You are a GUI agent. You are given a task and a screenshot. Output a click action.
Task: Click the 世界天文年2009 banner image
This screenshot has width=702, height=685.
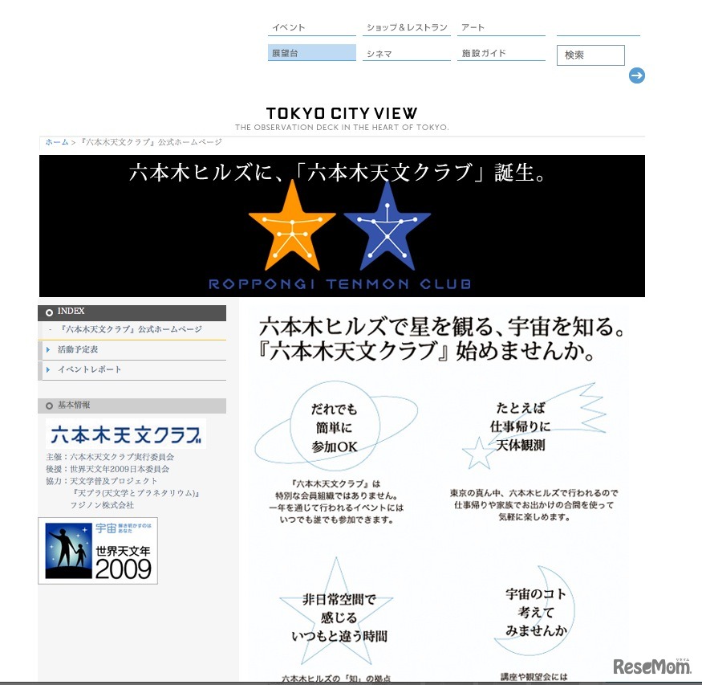coord(98,551)
